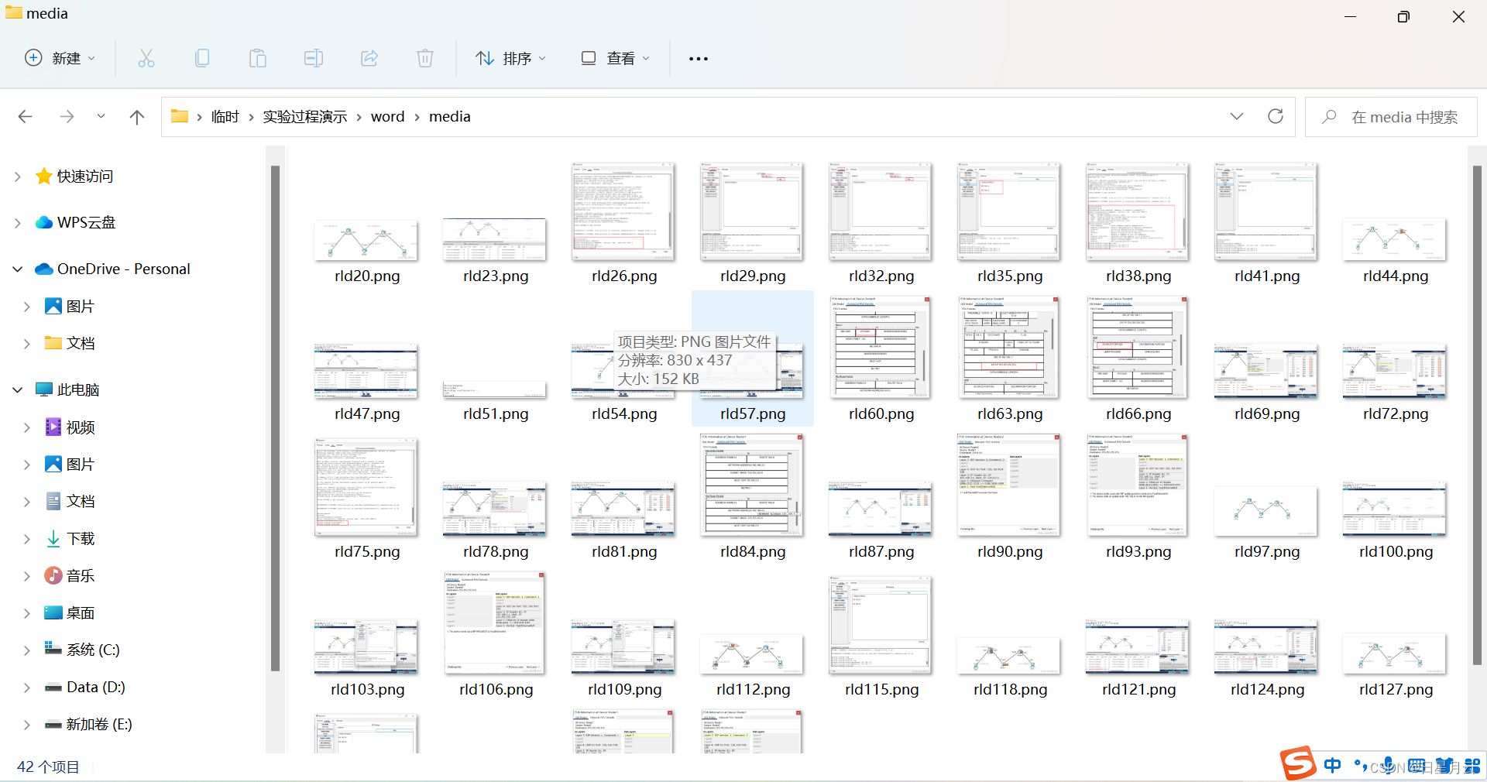Collapse the OneDrive - Personal node
Image resolution: width=1487 pixels, height=782 pixels.
[x=17, y=269]
